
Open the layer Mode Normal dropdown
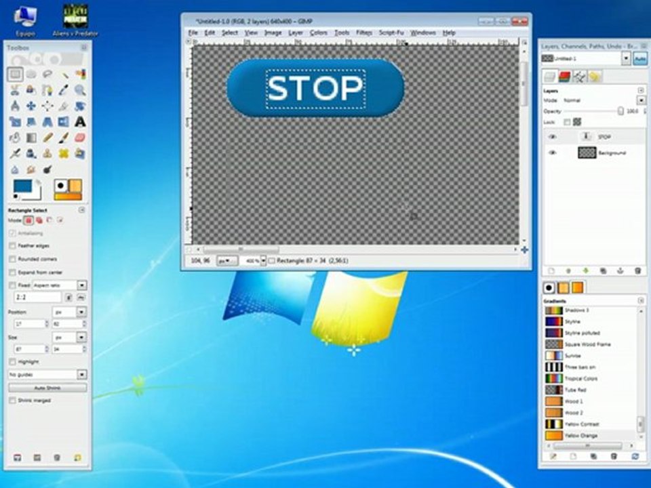point(642,100)
